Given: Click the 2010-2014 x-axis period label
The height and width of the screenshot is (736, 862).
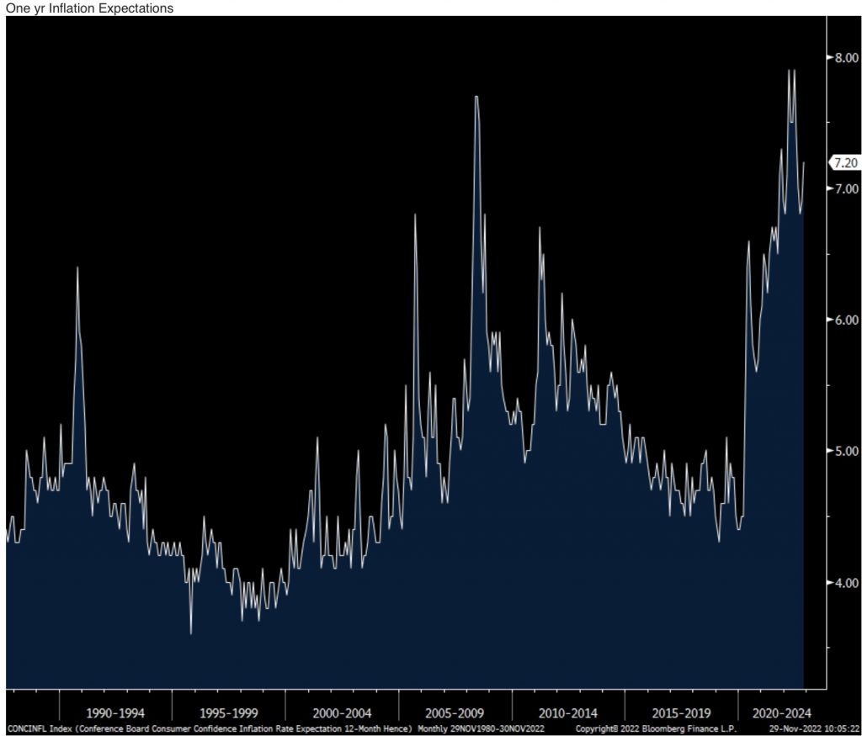Looking at the screenshot, I should point(567,710).
